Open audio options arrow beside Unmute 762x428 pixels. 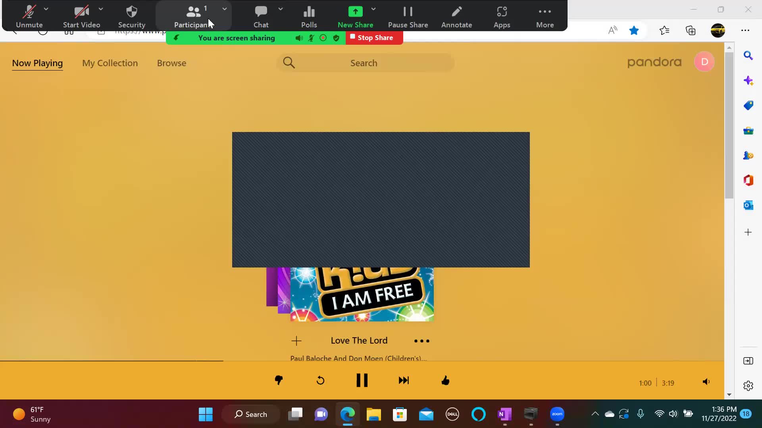pos(46,9)
